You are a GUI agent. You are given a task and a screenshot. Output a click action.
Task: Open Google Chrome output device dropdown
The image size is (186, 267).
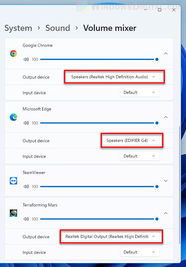(113, 77)
